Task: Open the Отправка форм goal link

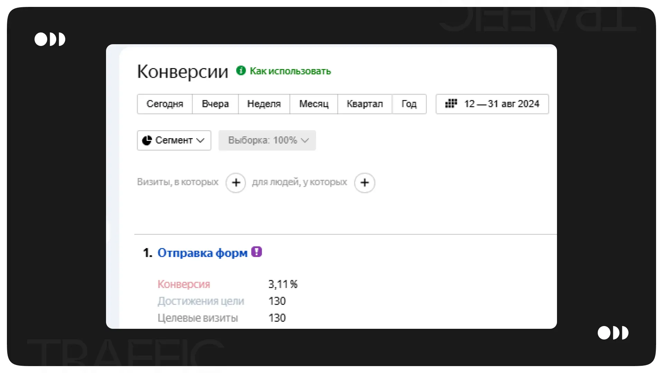Action: (x=202, y=253)
